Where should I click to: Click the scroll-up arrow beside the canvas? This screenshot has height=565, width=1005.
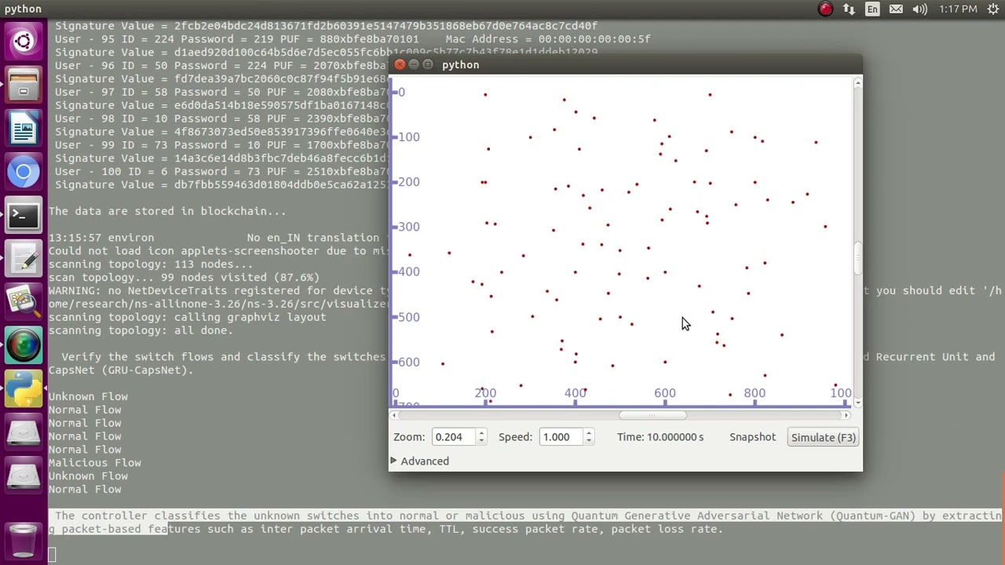[x=857, y=82]
